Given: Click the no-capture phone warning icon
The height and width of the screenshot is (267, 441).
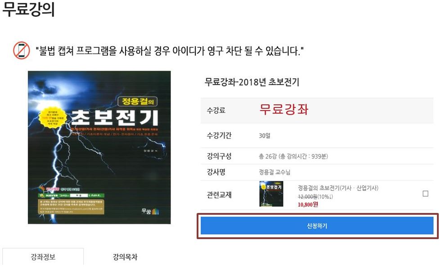Looking at the screenshot, I should (22, 50).
